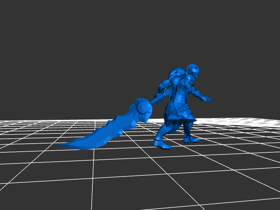
Task: Select the warrior's forward foot near the sword
Action: pos(161,144)
